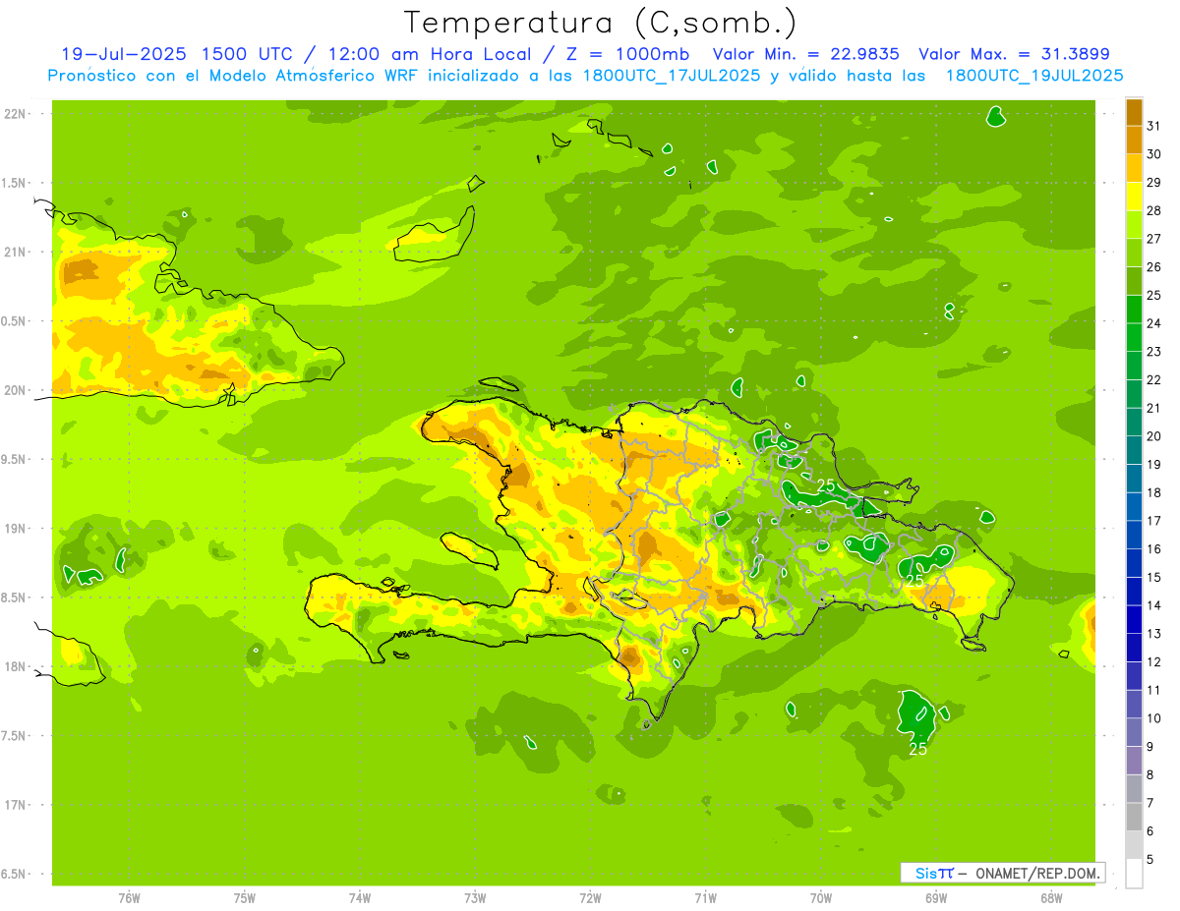Click the legend label '11'
The width and height of the screenshot is (1180, 911).
tap(1153, 690)
